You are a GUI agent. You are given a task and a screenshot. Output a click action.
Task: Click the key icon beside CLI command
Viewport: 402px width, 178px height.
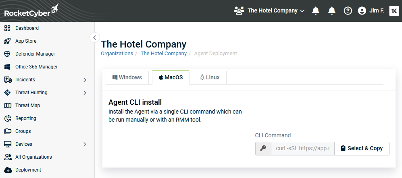pos(263,149)
